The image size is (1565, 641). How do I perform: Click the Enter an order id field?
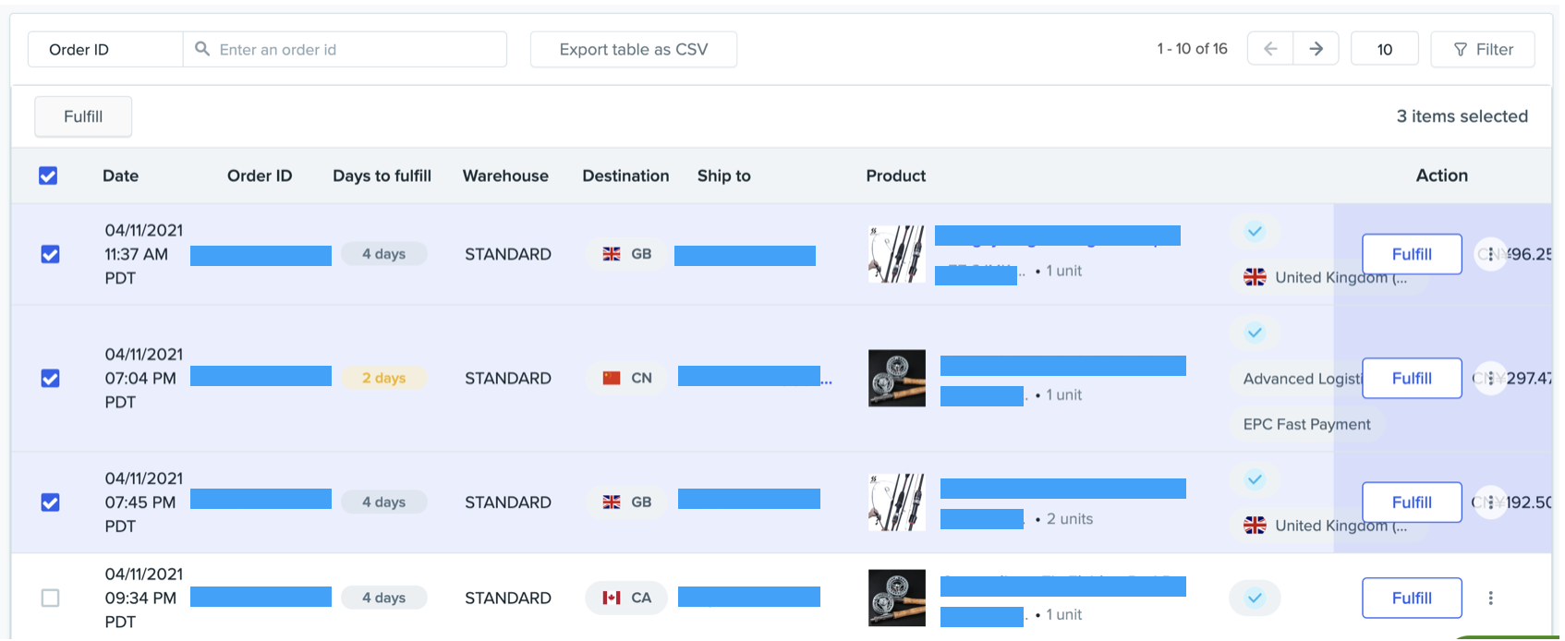pos(356,49)
